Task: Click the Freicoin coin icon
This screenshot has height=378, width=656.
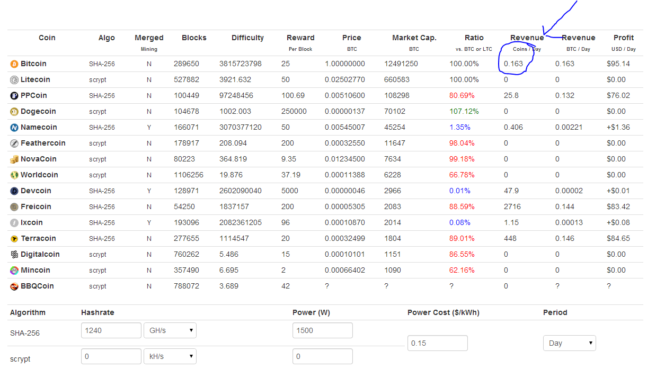Action: (x=14, y=207)
